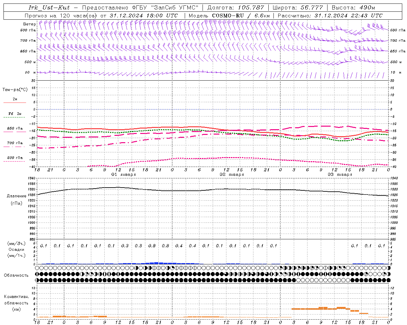Click the 02 января date label

(x=232, y=175)
